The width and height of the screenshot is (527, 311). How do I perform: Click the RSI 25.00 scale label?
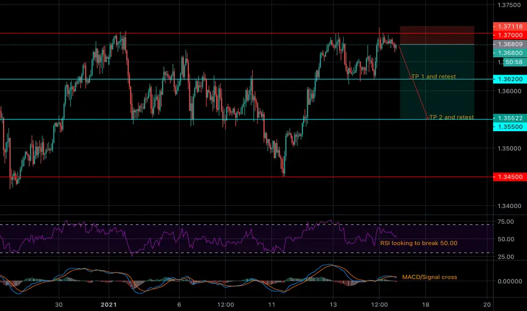(x=506, y=257)
